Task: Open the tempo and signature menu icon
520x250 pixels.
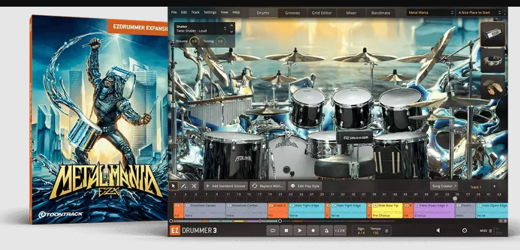Action: (x=387, y=231)
